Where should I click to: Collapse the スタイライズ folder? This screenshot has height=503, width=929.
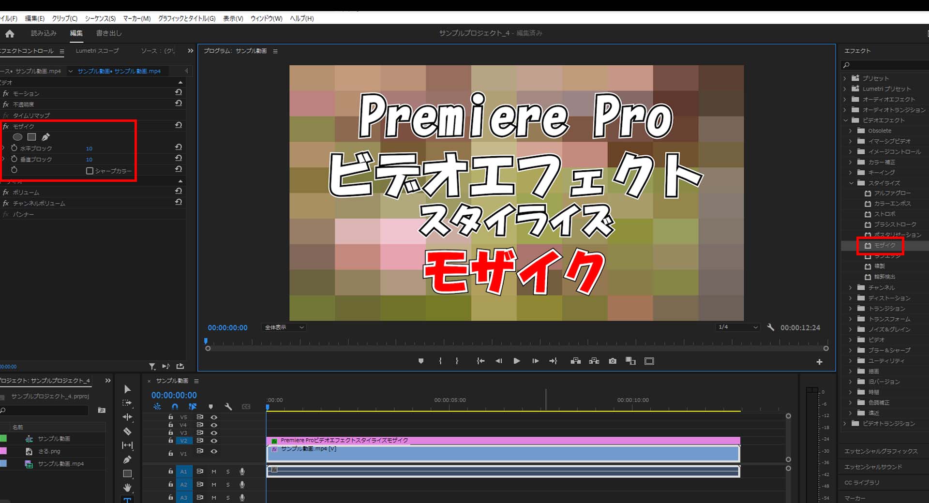point(851,183)
